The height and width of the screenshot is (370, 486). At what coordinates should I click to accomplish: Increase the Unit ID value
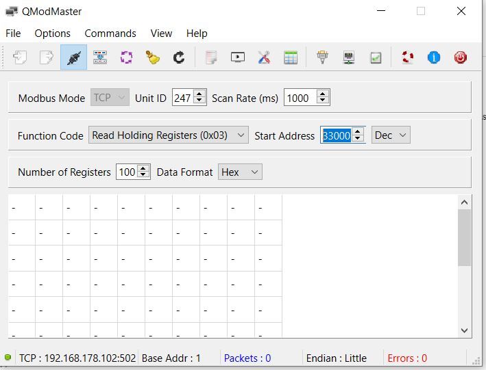[x=199, y=94]
